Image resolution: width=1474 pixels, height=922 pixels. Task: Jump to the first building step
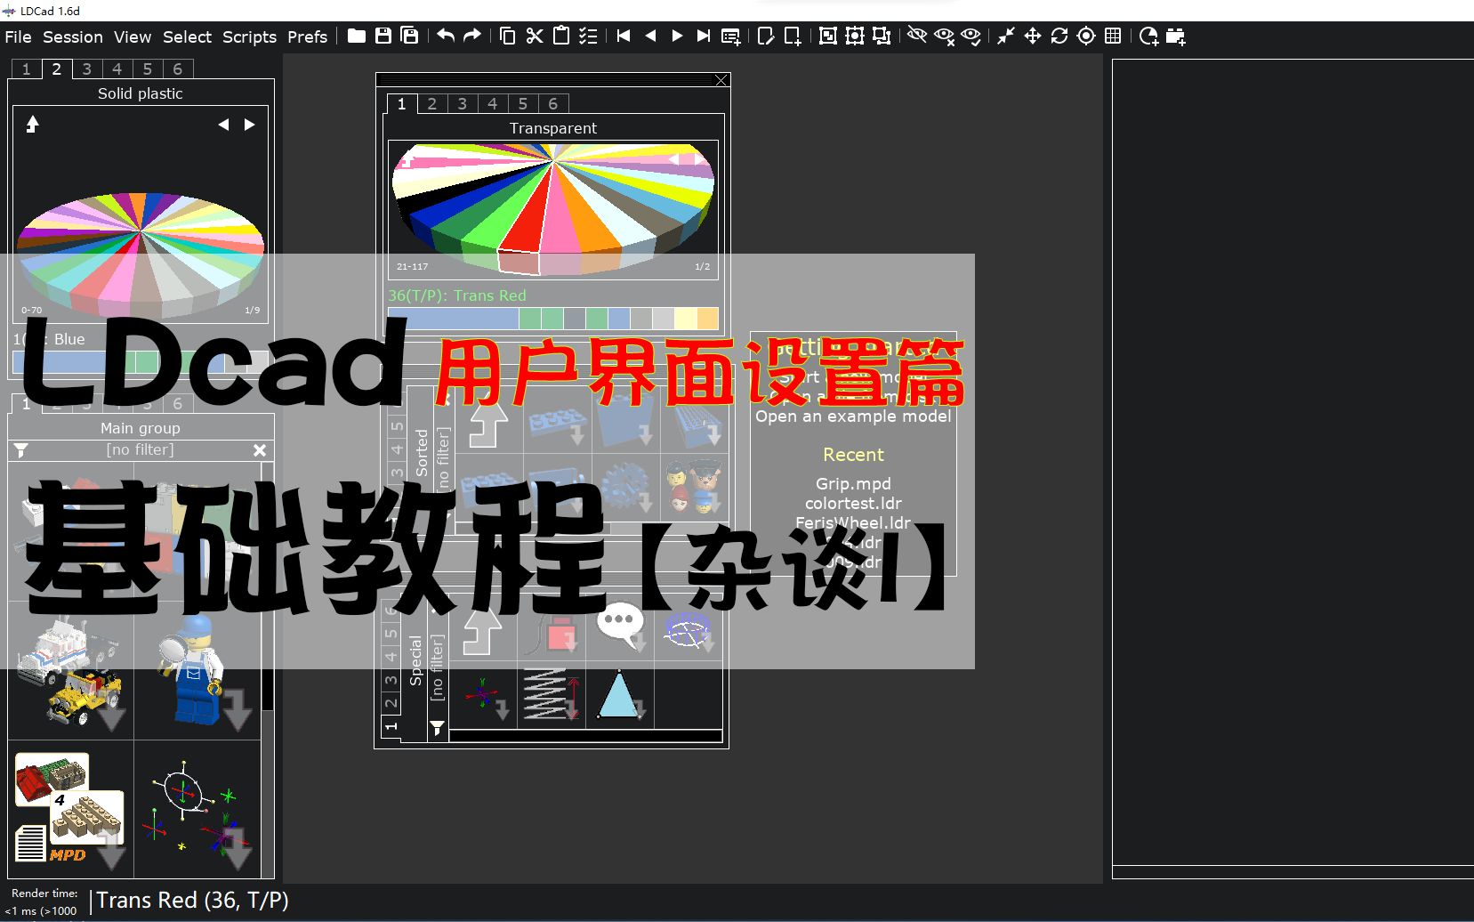[624, 36]
